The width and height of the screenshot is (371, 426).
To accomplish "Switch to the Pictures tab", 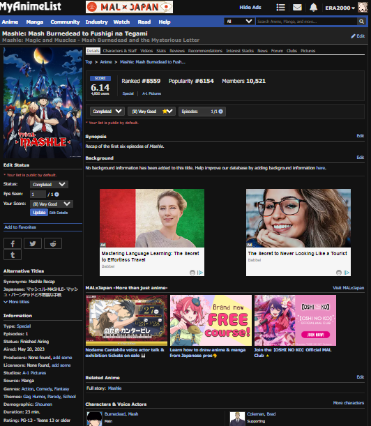I will [308, 51].
